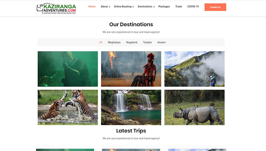Open the About dropdown menu

tap(105, 7)
